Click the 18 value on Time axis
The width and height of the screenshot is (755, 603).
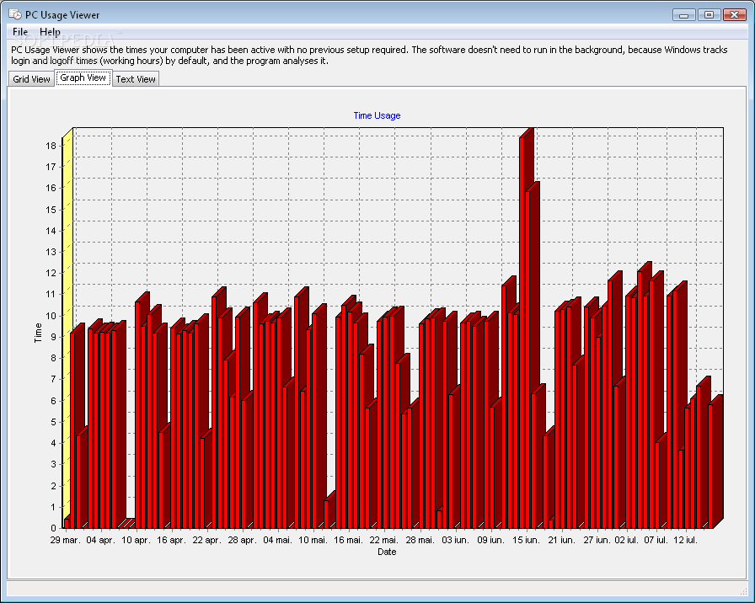click(51, 146)
